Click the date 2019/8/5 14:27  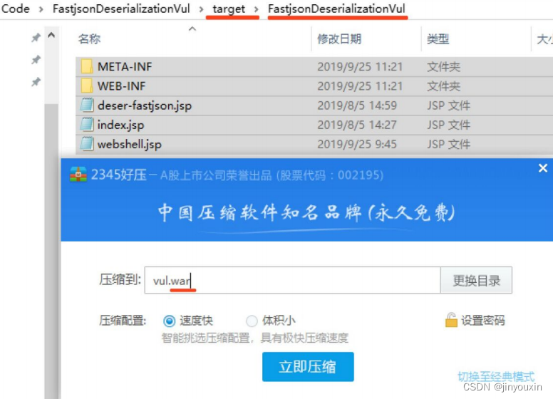click(357, 125)
